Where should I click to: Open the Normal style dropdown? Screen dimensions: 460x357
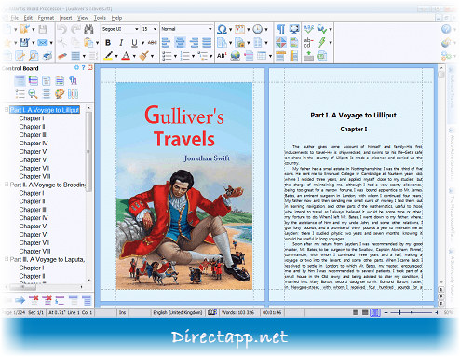coord(210,29)
